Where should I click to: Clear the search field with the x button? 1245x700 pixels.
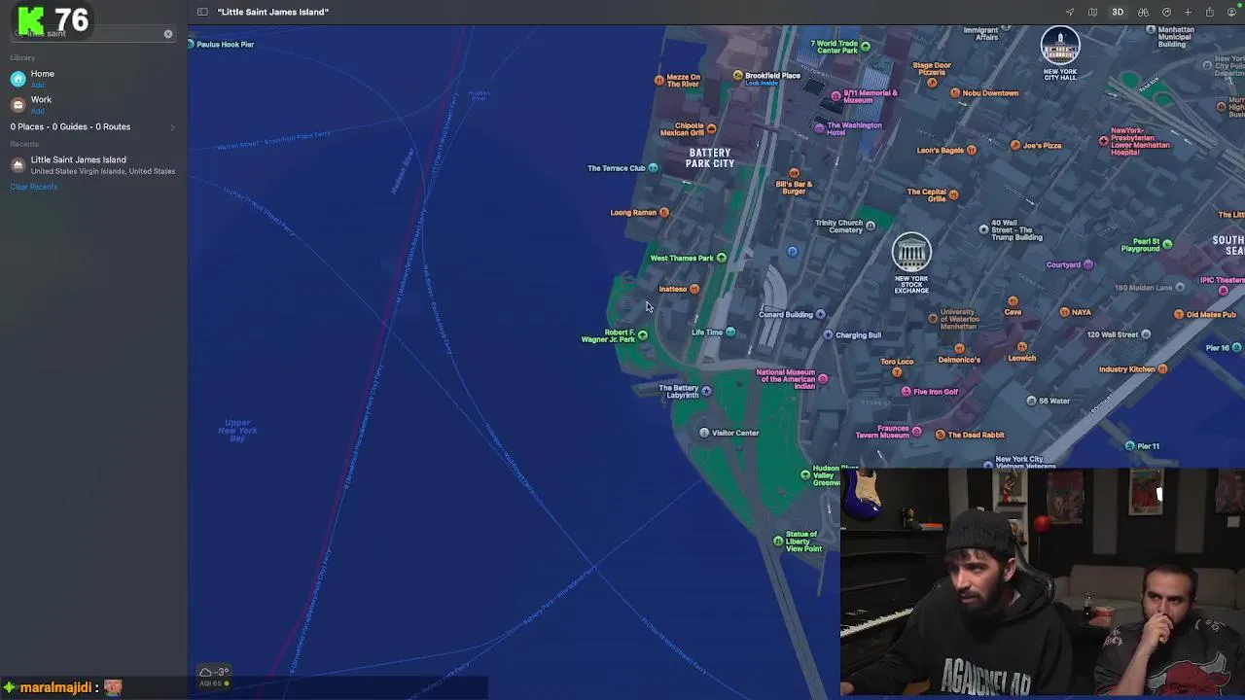(x=168, y=34)
